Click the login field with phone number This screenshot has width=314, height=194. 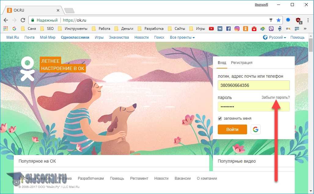tap(254, 85)
